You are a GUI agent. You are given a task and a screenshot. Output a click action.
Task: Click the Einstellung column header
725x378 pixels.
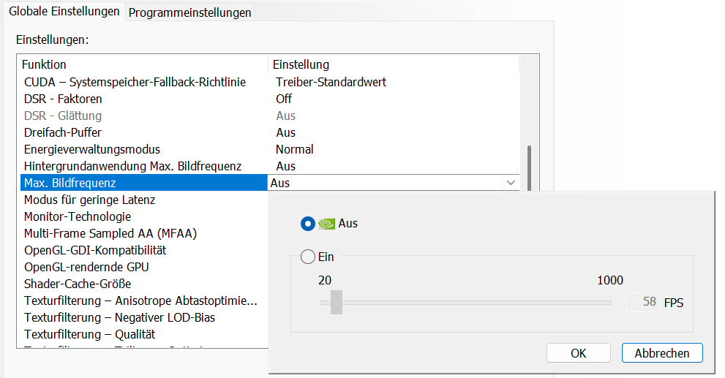pyautogui.click(x=394, y=64)
